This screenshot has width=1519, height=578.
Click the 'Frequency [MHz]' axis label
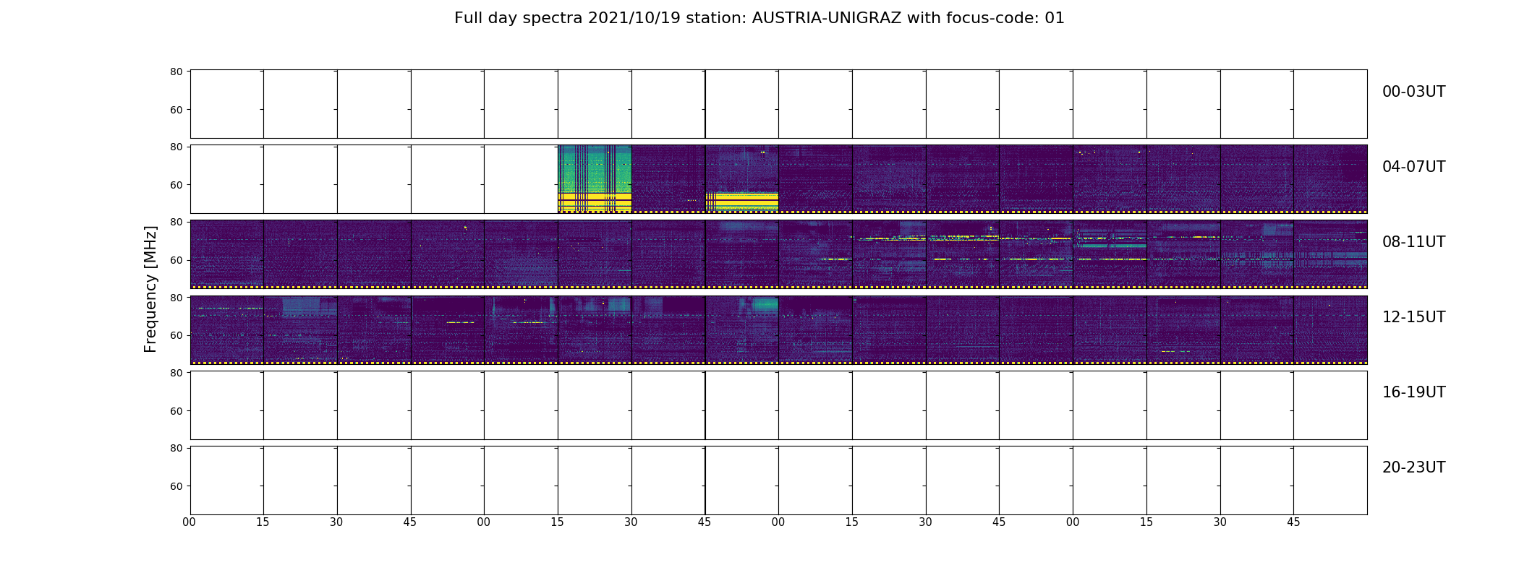point(150,289)
